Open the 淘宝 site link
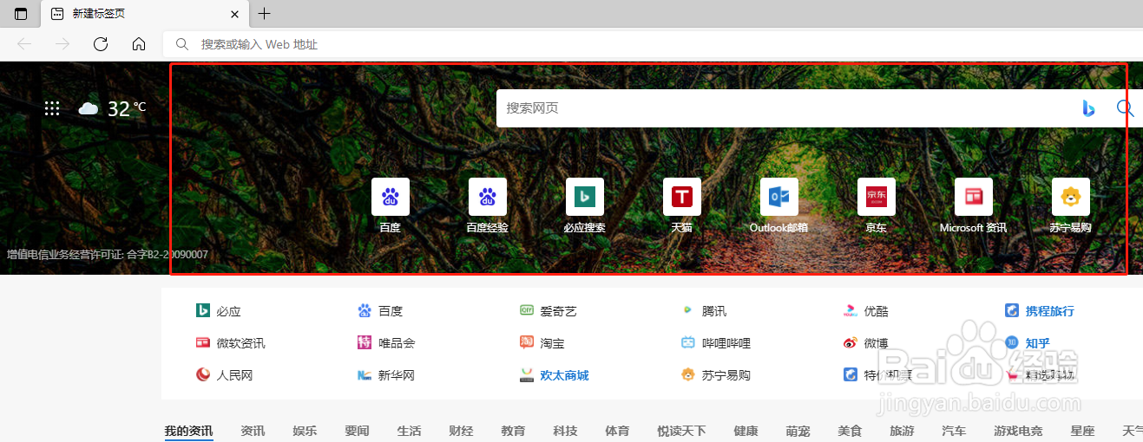Screen dimensions: 1143x442 [542, 343]
